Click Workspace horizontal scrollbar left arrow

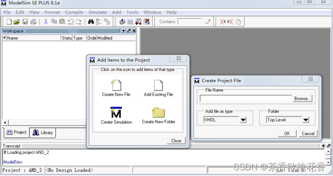coord(5,122)
